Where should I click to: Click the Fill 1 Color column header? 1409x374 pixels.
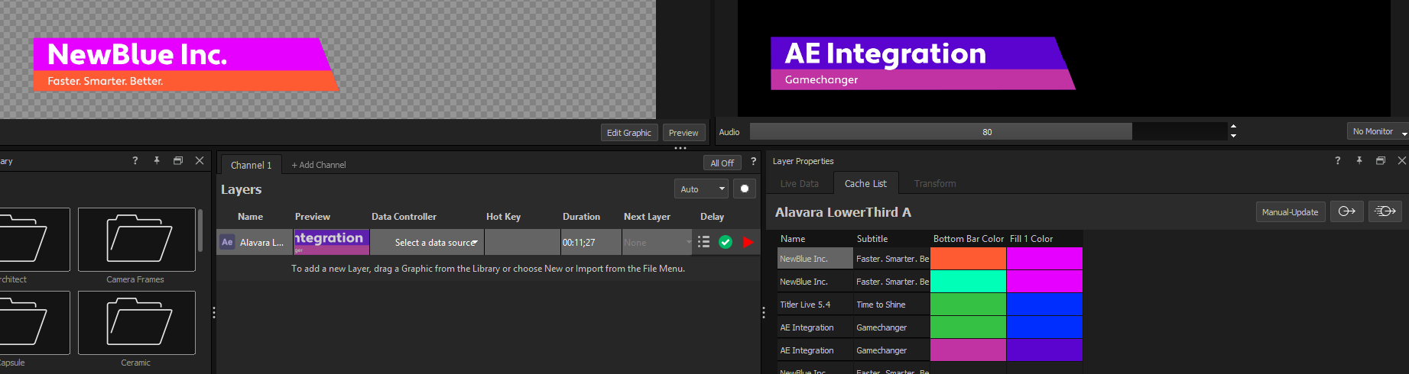[x=1031, y=238]
